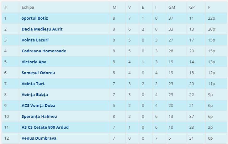Open Voința Lazuri team page
Image resolution: width=228 pixels, height=144 pixels.
(35, 40)
